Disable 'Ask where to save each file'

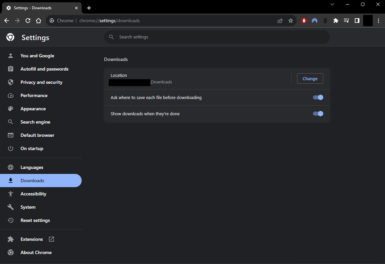tap(318, 98)
